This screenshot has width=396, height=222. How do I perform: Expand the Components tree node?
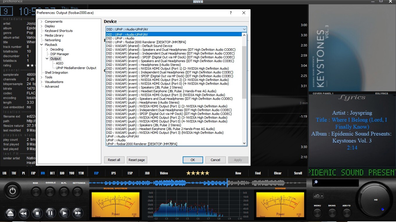[x=42, y=21]
